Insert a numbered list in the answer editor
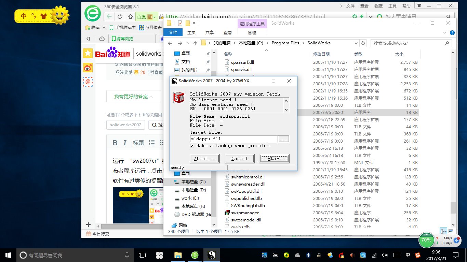Screen dimensions: 467x262 [152, 143]
